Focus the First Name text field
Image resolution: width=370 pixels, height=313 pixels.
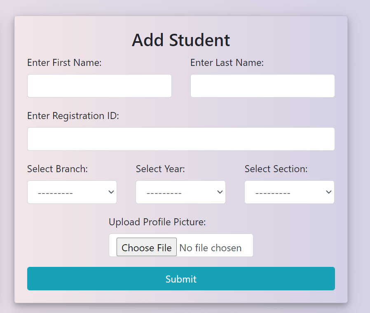[99, 86]
